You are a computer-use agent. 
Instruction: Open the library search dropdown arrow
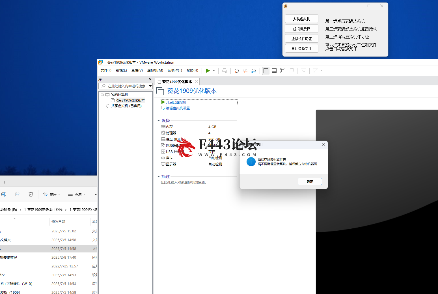tap(150, 86)
